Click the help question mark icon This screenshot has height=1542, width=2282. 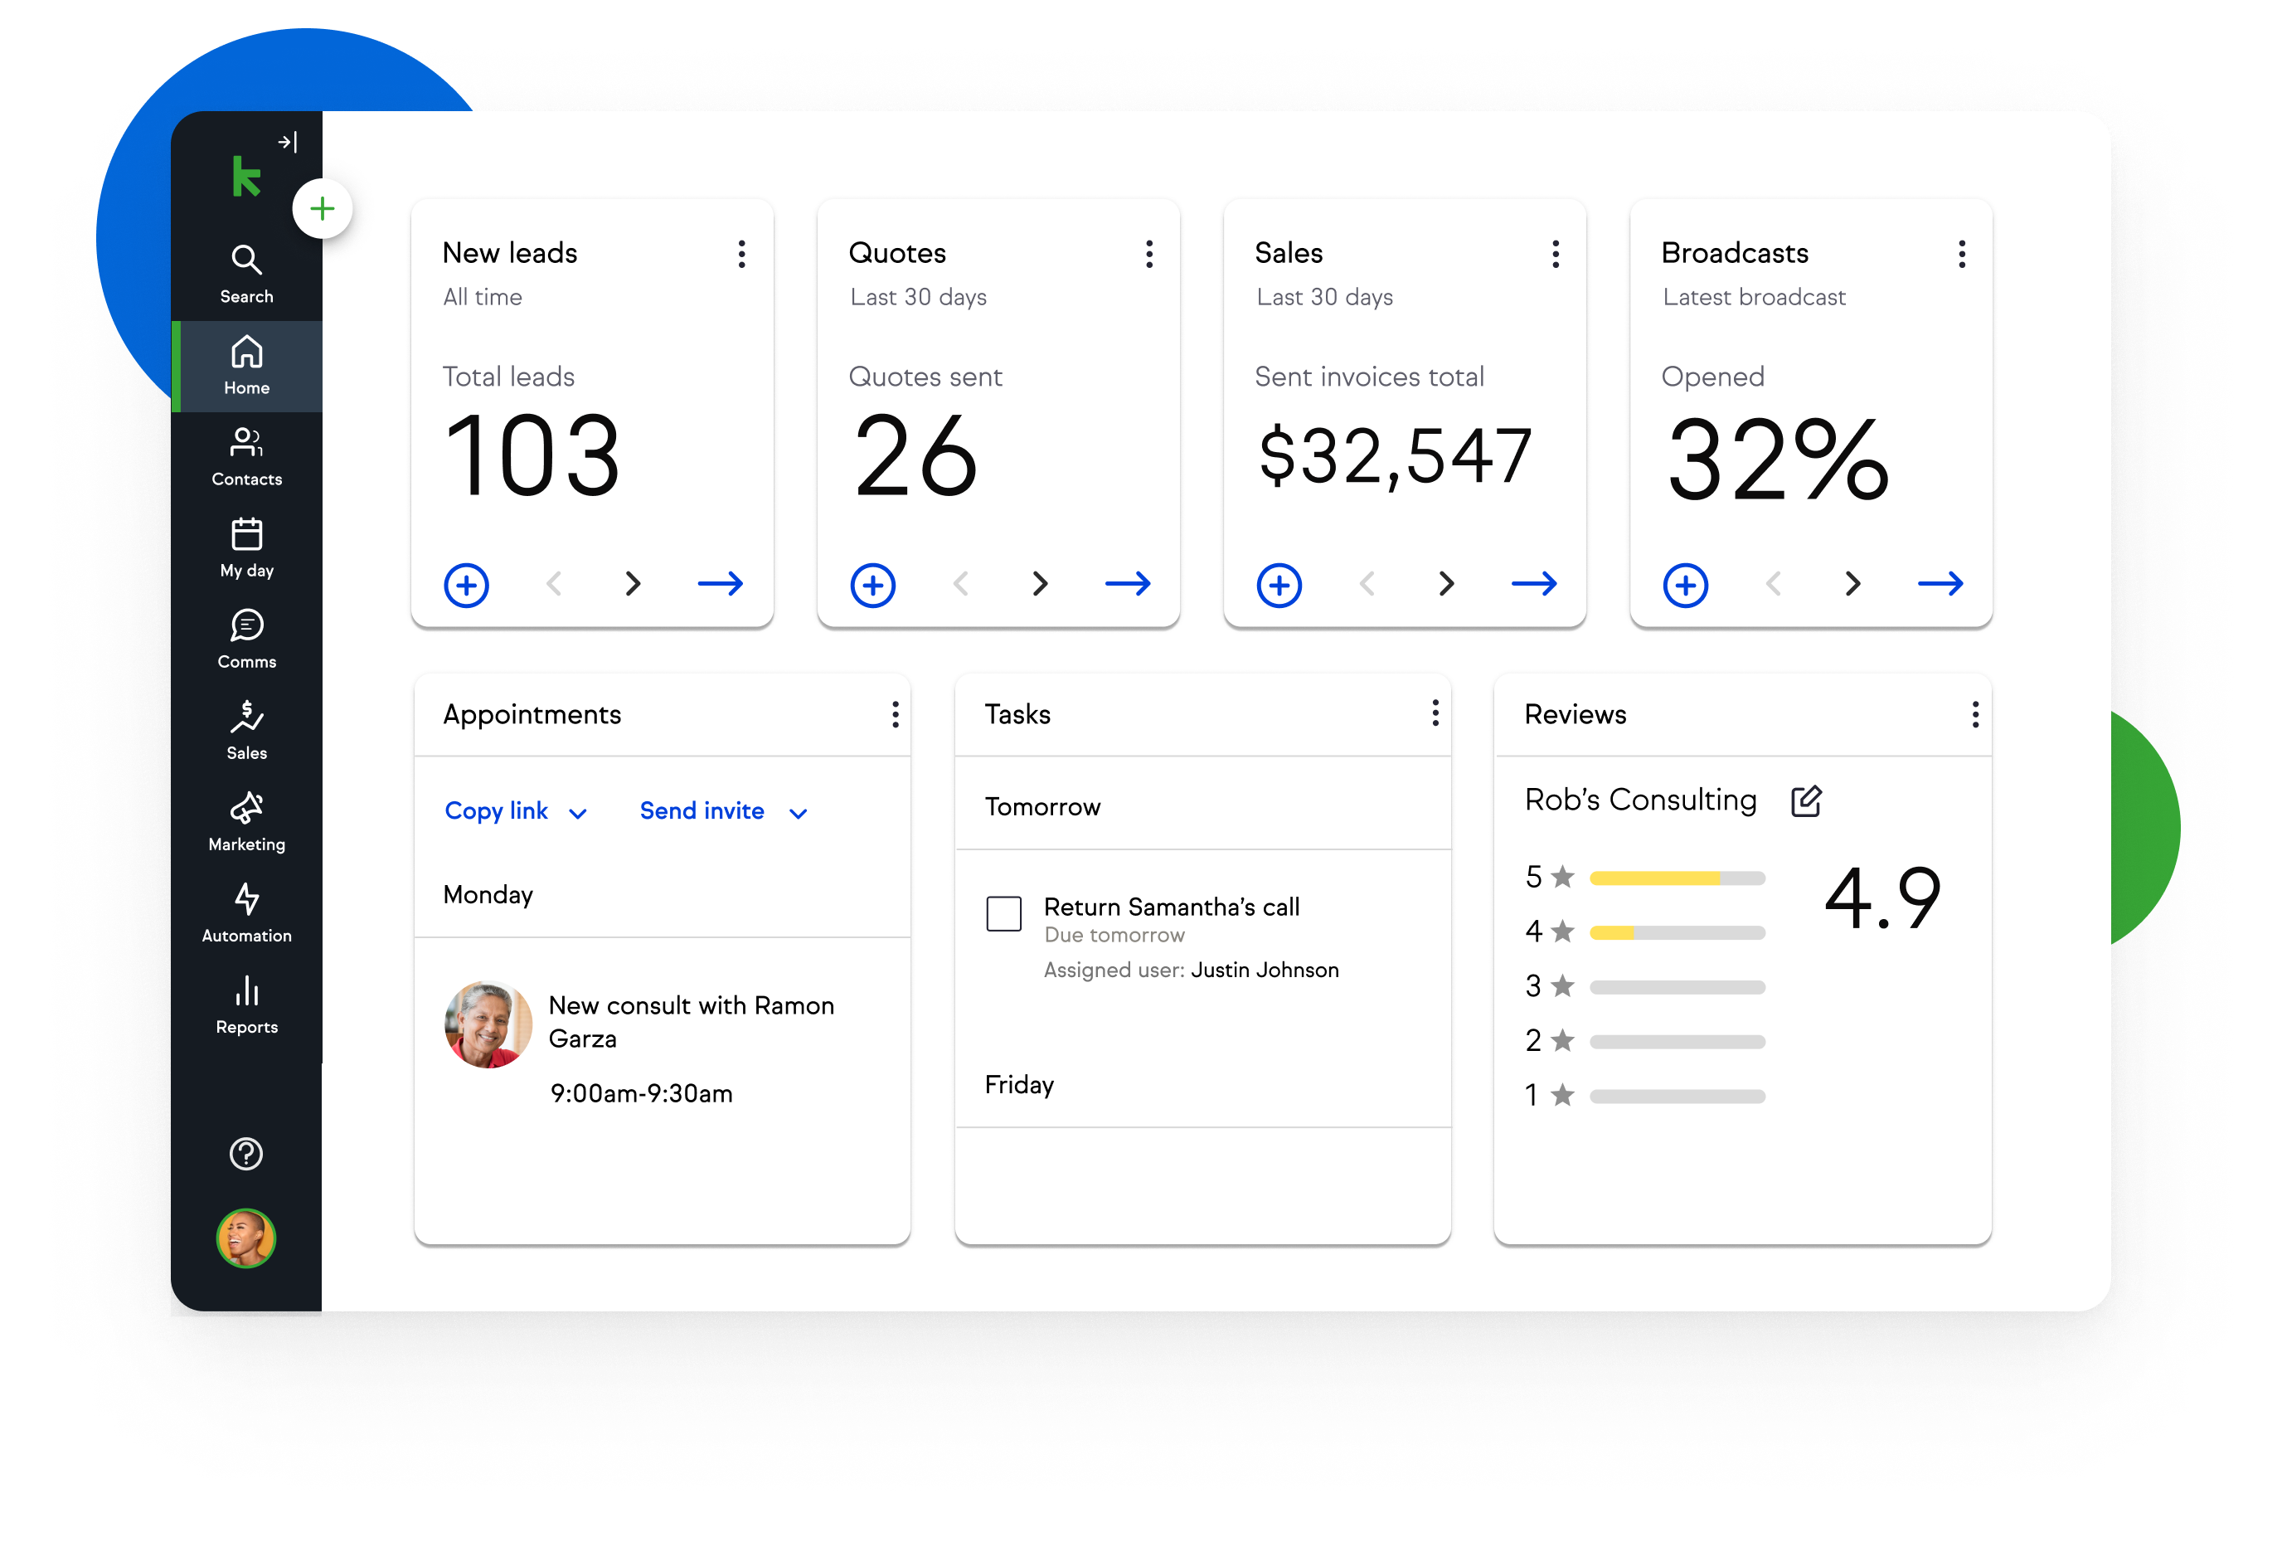pos(245,1153)
